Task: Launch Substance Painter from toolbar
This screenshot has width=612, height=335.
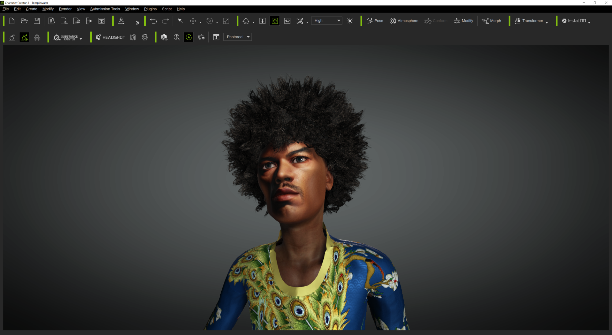Action: point(65,37)
